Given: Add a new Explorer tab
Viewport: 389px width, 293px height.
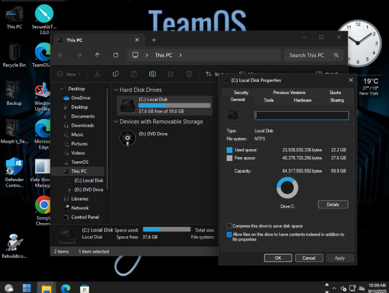Looking at the screenshot, I should point(154,40).
